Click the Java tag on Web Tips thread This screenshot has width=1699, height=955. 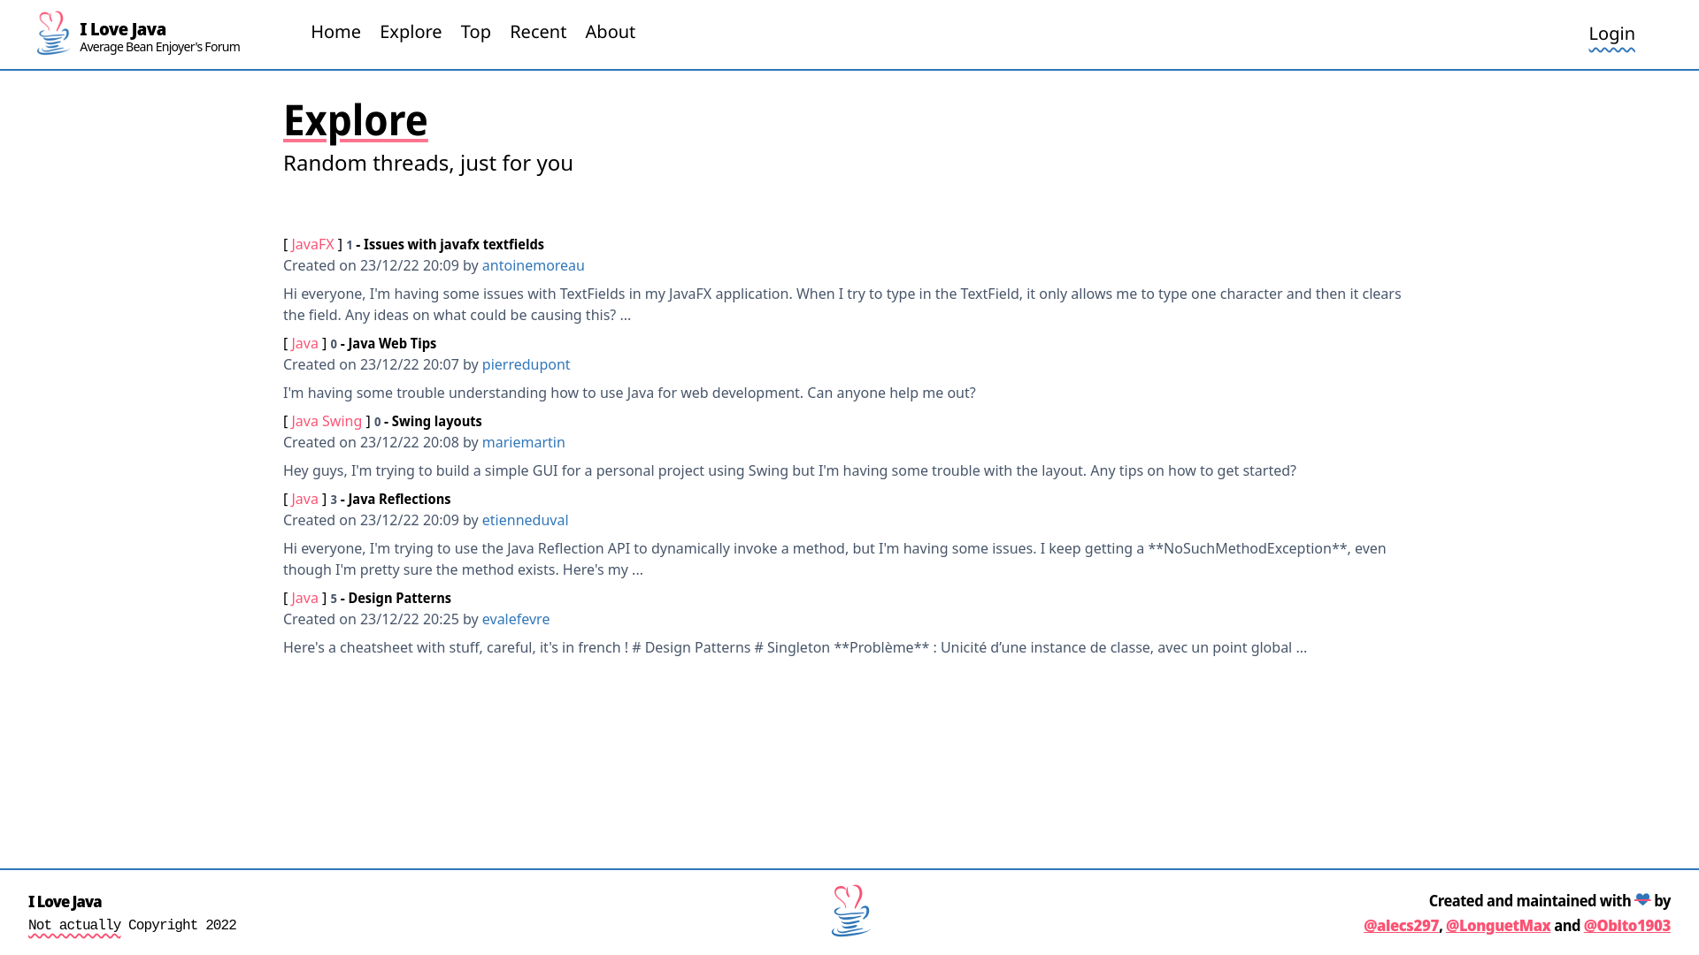tap(304, 343)
